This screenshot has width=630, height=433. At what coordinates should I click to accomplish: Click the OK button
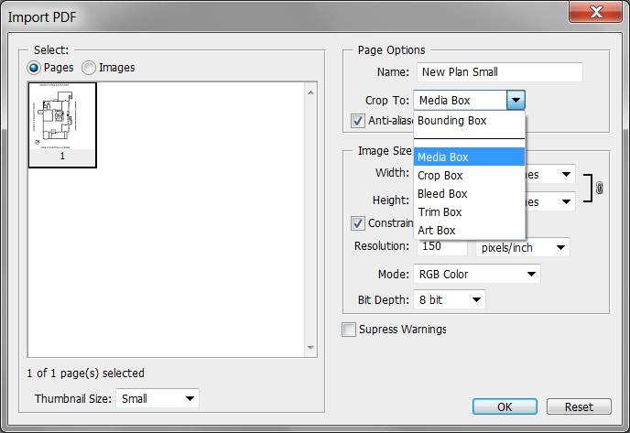(505, 406)
